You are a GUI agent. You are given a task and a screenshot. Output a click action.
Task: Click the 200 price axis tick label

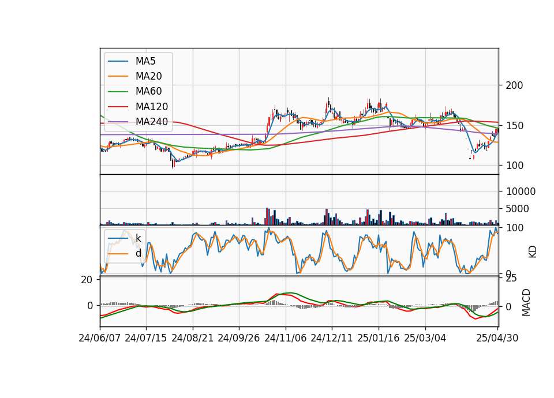(514, 85)
